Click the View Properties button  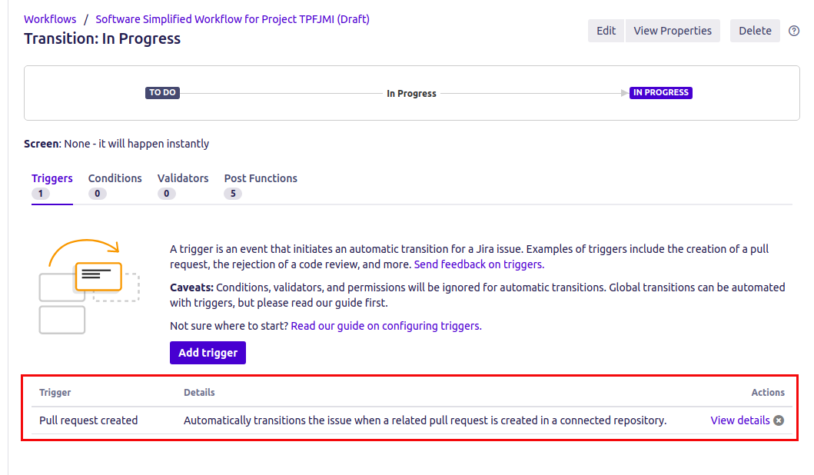(673, 31)
